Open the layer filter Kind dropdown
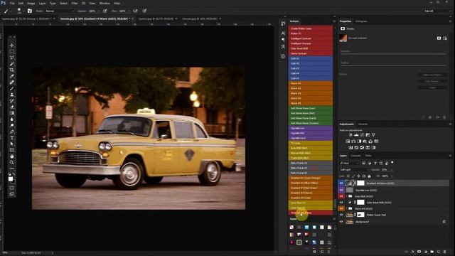This screenshot has width=455, height=256. point(349,164)
